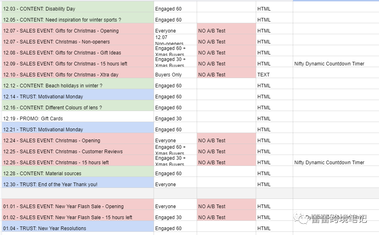This screenshot has height=235, width=379.
Task: Click the 12.30 End of the Year Thank you cell
Action: click(78, 182)
